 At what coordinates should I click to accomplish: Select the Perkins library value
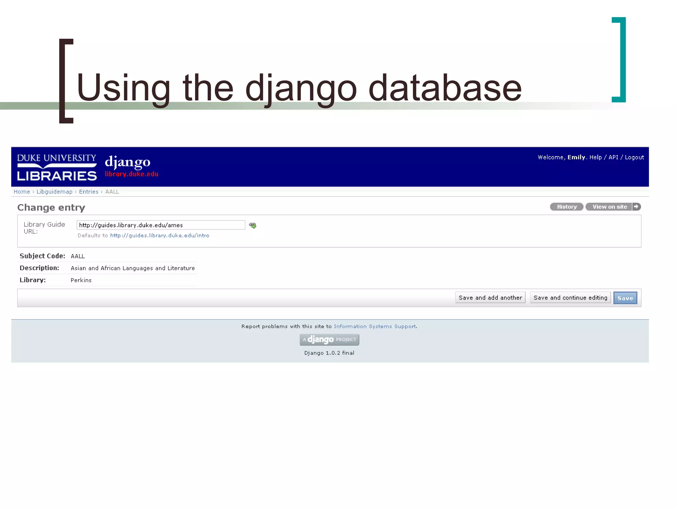coord(81,280)
